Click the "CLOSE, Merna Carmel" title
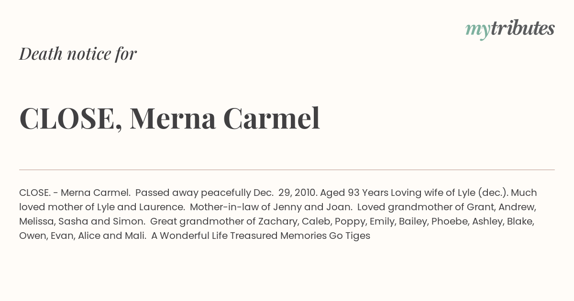This screenshot has width=574, height=301. (x=170, y=118)
